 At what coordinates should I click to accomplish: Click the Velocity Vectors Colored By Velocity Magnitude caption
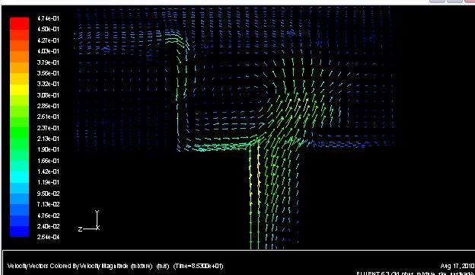coord(80,266)
